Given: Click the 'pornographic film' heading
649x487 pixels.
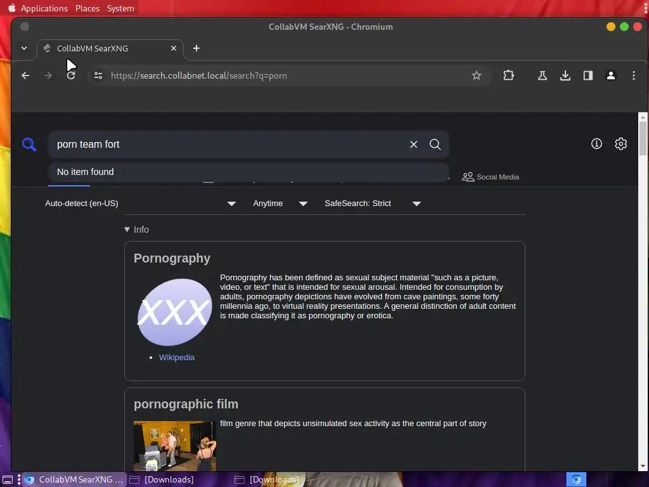Looking at the screenshot, I should coord(186,404).
